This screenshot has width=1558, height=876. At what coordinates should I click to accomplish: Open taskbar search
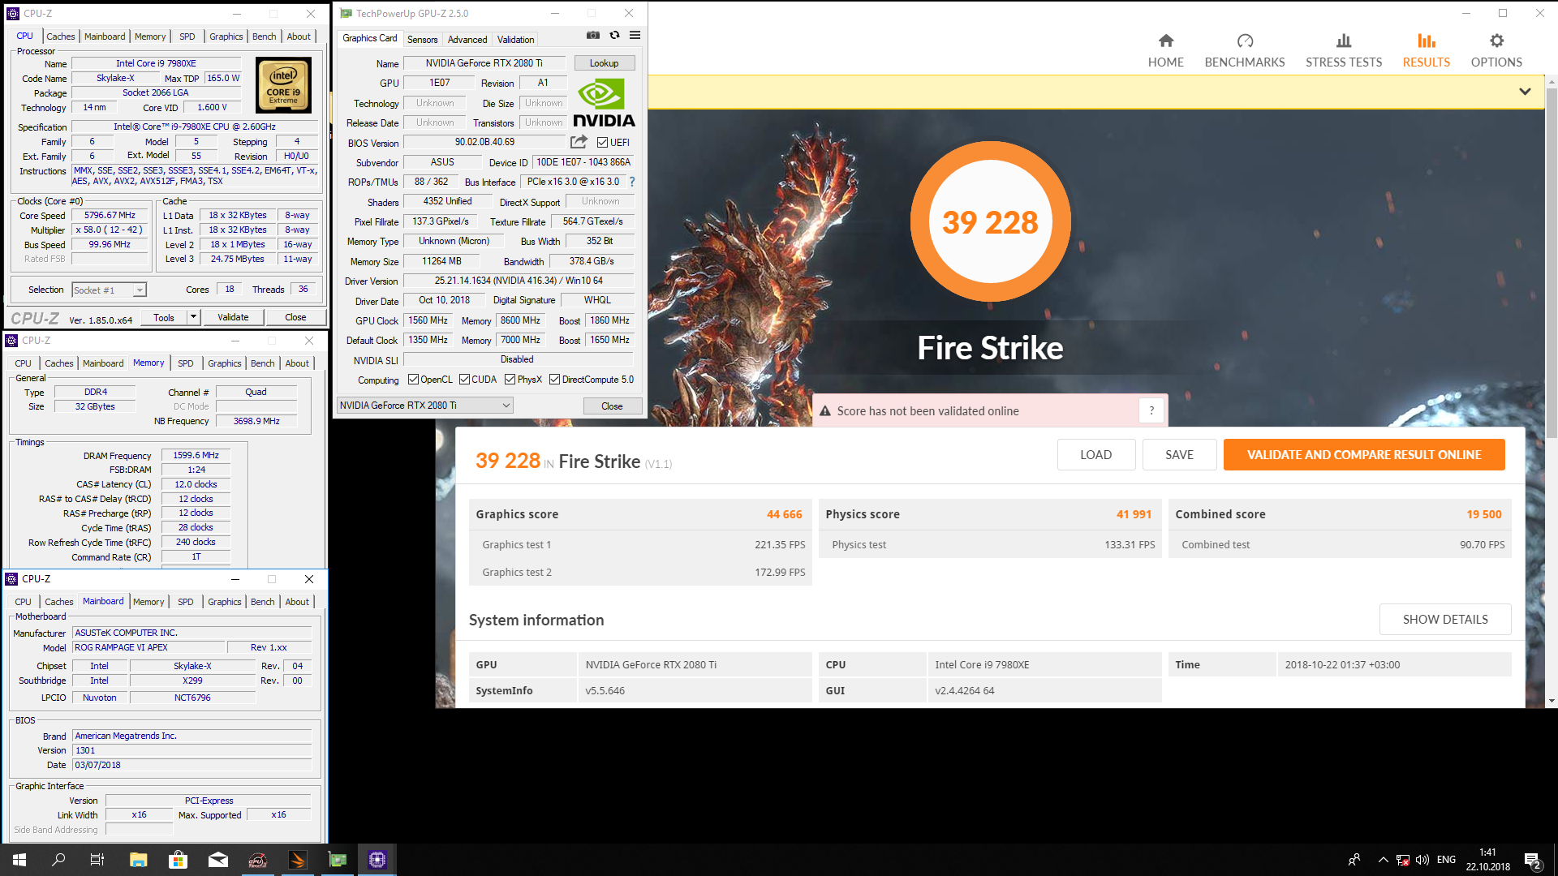point(58,860)
